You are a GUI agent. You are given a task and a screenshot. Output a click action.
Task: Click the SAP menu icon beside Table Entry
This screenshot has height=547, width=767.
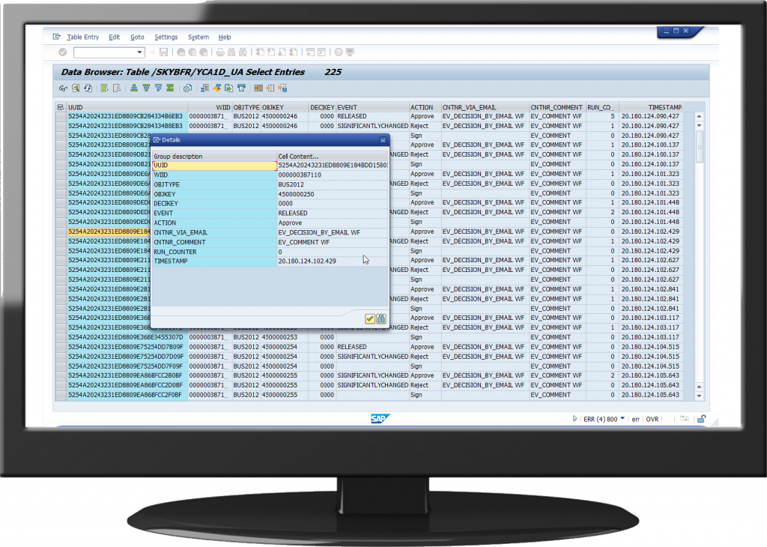pos(57,37)
